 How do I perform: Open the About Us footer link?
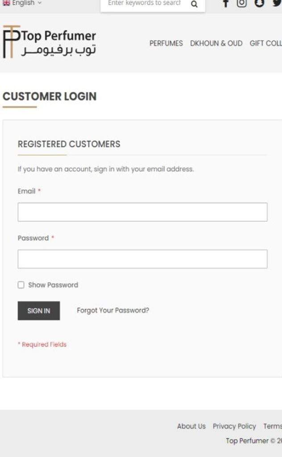(x=191, y=426)
